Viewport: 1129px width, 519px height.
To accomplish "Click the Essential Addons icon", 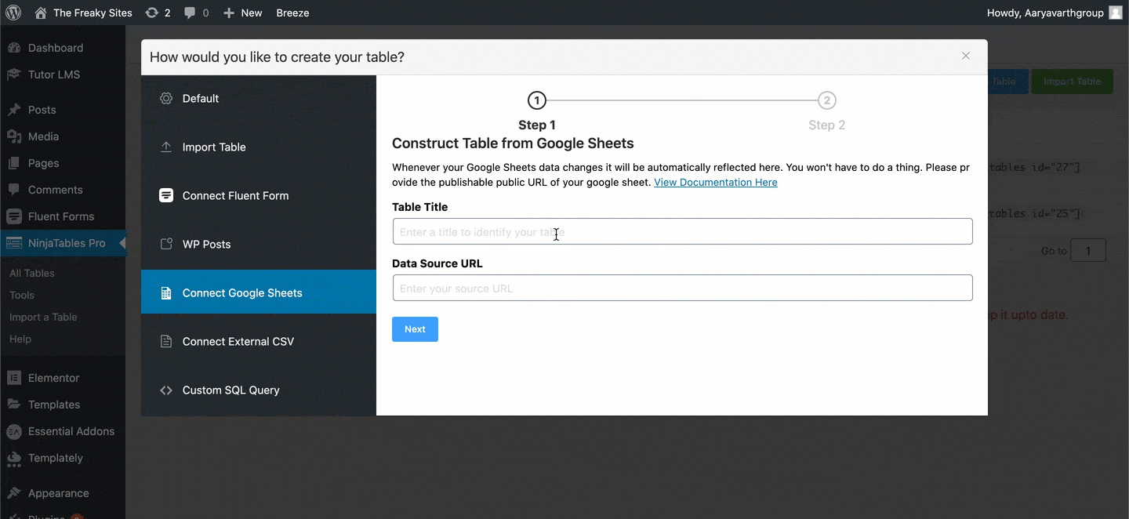I will coord(14,431).
